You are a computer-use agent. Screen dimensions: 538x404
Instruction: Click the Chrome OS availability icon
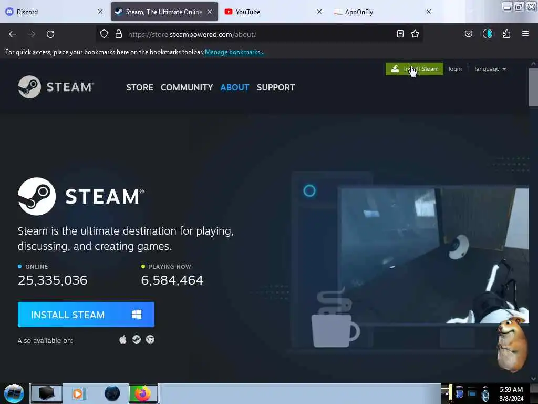[150, 339]
